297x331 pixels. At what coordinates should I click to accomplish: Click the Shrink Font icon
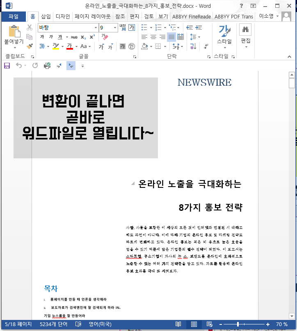[x=110, y=46]
